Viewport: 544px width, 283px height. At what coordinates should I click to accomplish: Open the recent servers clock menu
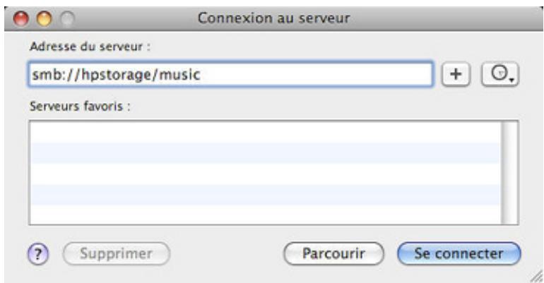tap(500, 74)
